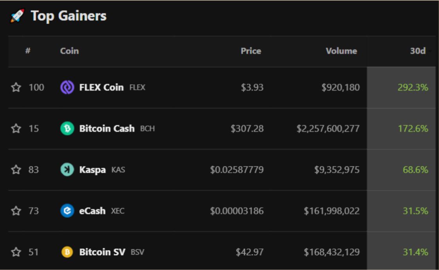Click the FLEX Coin logo icon
The height and width of the screenshot is (270, 439).
coord(67,88)
